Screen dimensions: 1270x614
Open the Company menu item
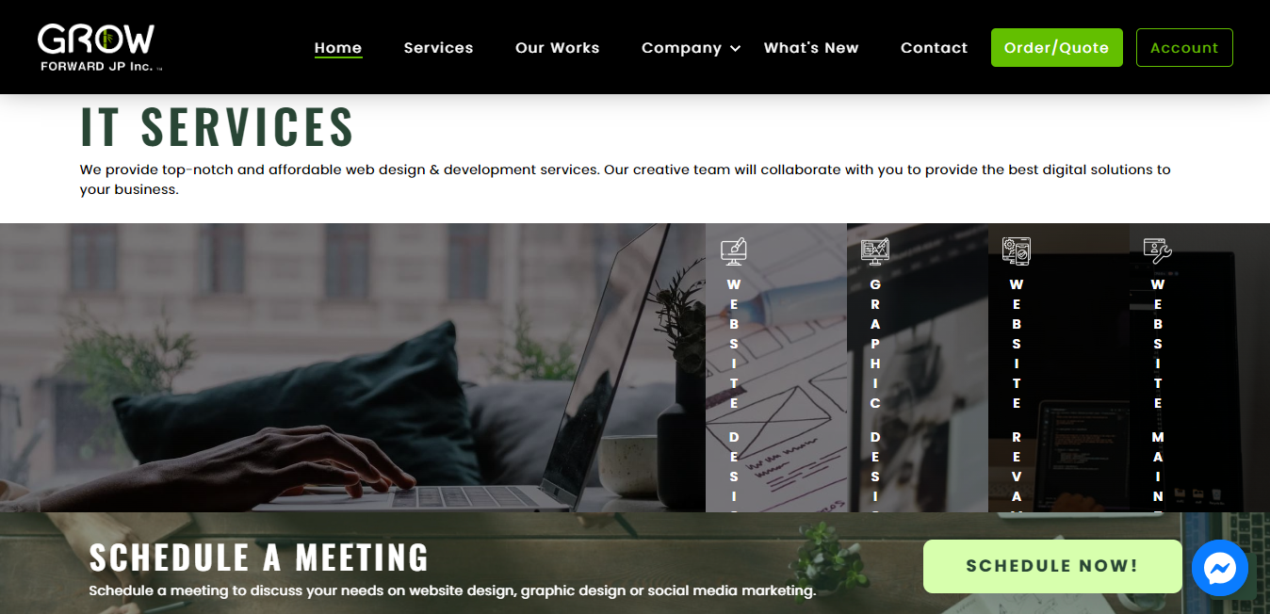point(681,48)
